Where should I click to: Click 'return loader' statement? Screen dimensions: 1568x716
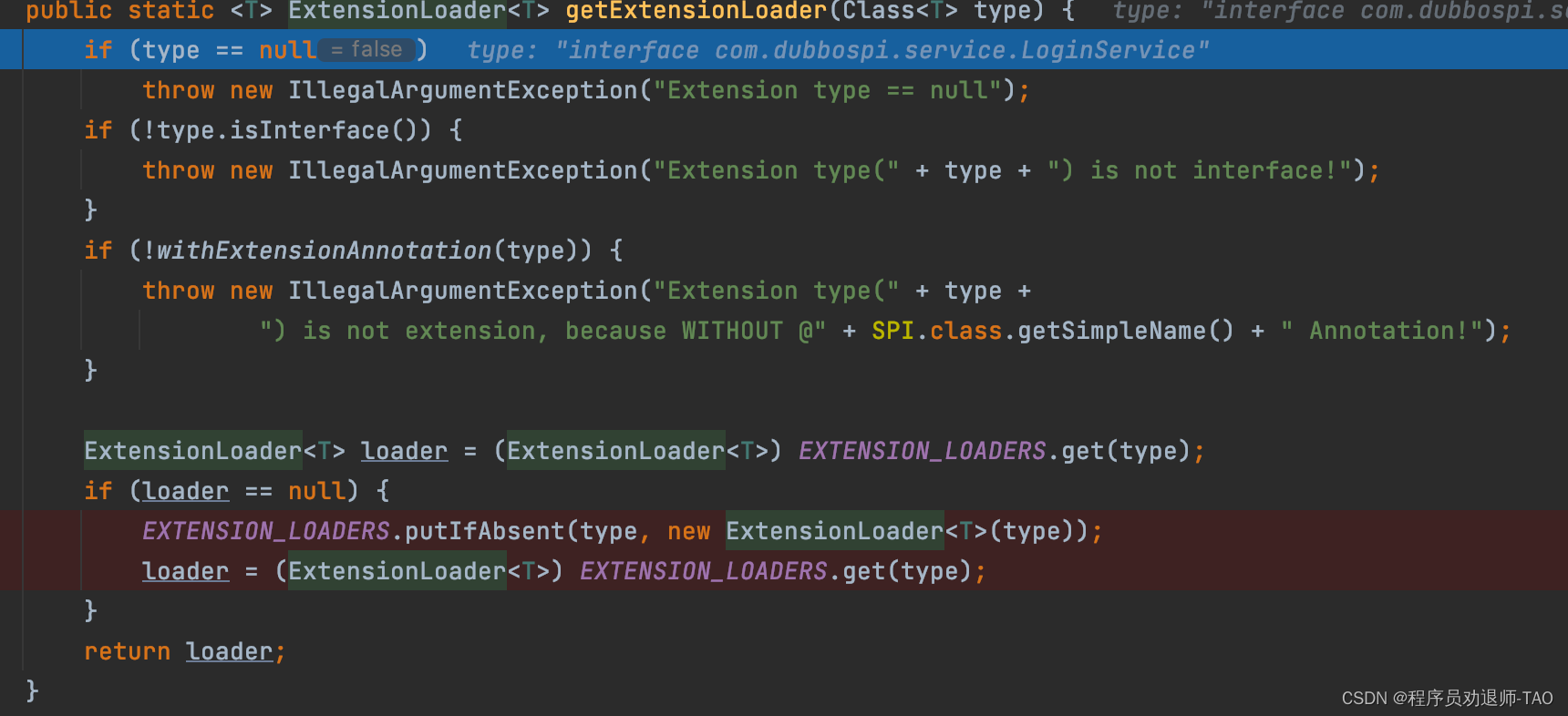coord(179,651)
